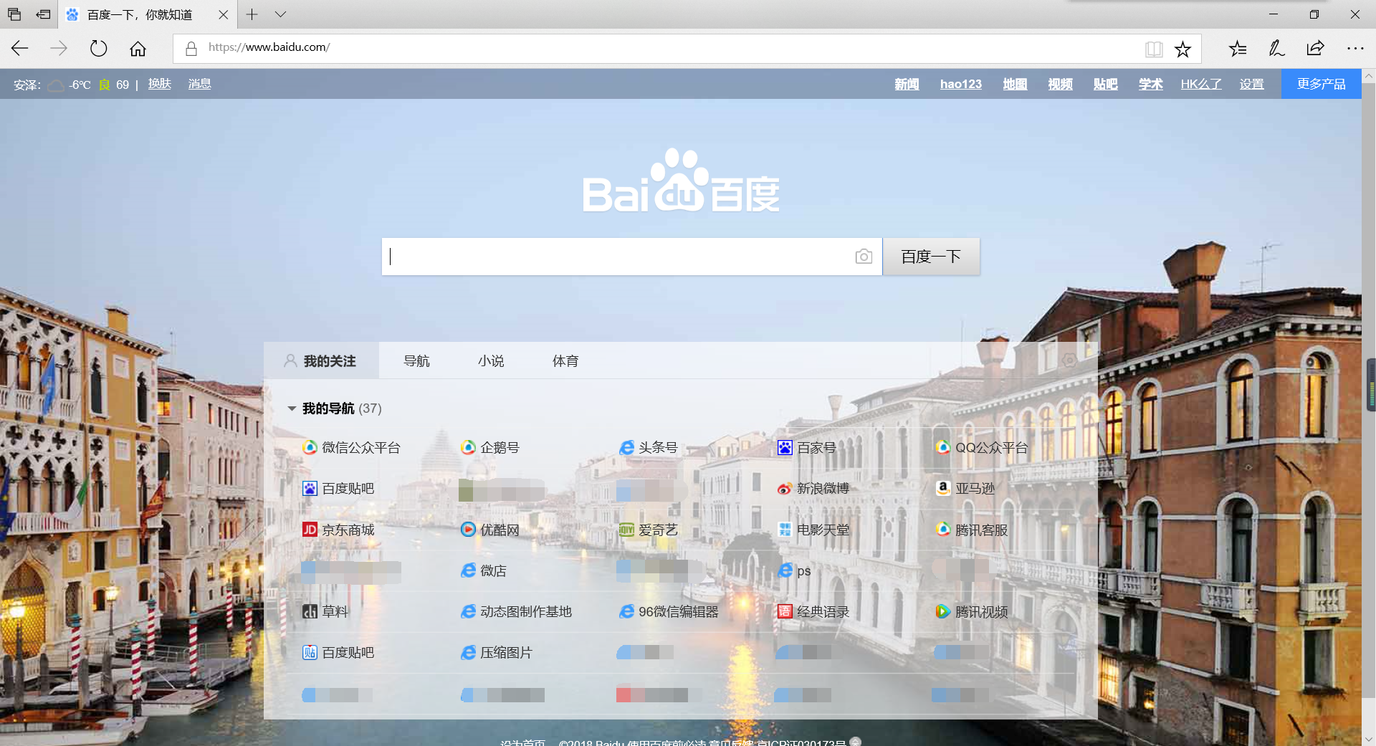Open the Favorites hub icon
This screenshot has width=1376, height=746.
click(1238, 48)
